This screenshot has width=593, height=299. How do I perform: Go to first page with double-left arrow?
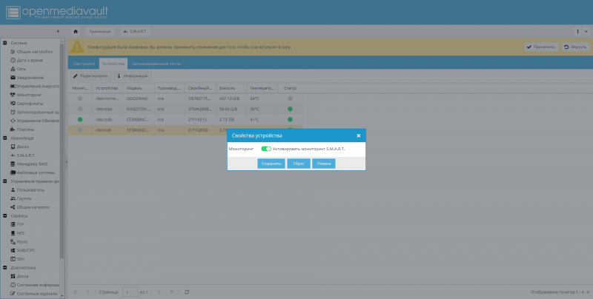[76, 292]
